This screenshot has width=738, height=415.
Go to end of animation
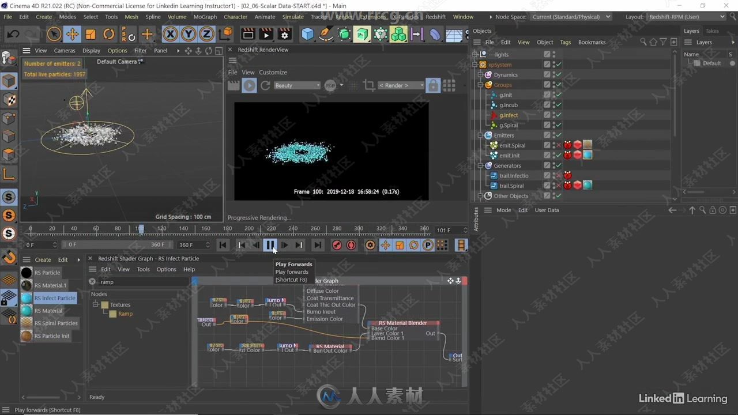pyautogui.click(x=318, y=245)
